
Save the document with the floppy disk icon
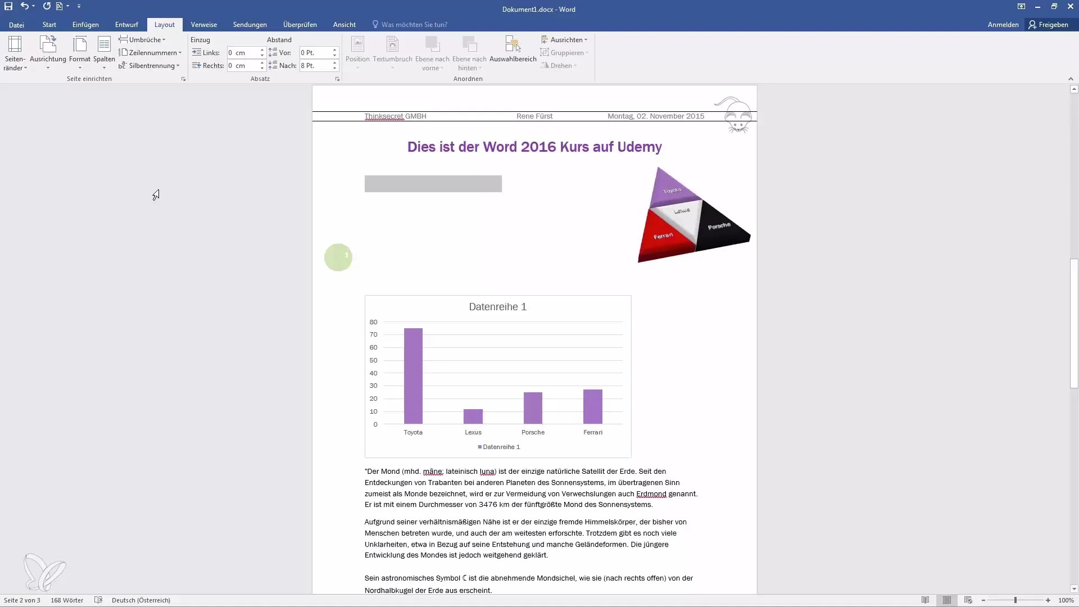[8, 6]
